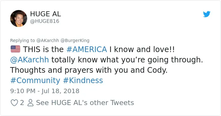Click the 'I know and love!!' text

(142, 50)
